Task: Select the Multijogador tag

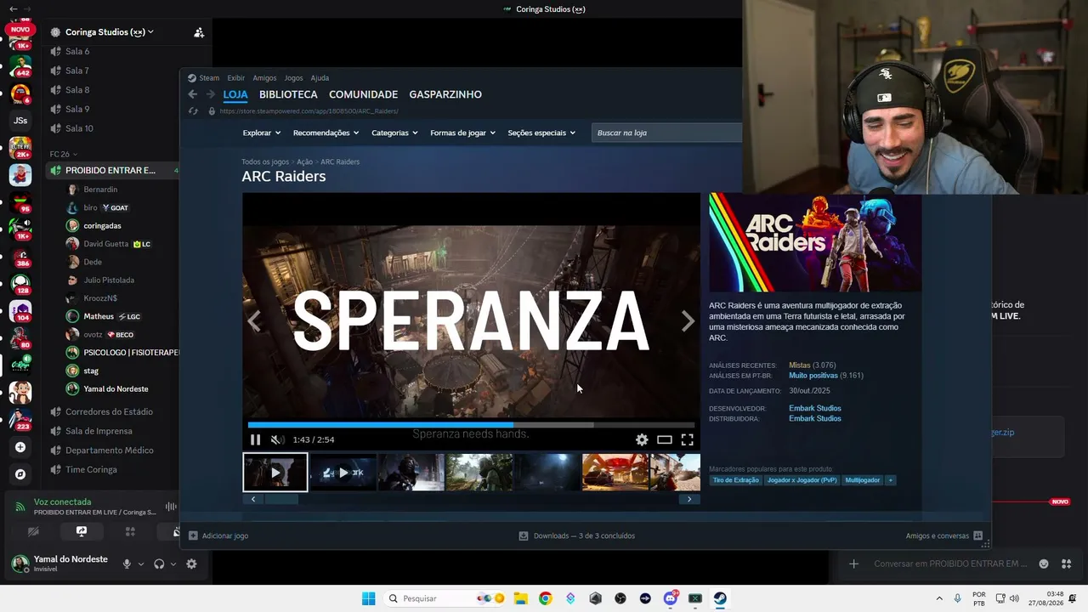Action: click(x=863, y=480)
